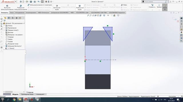Switch to Модель bottom tab
The width and height of the screenshot is (183, 102).
pyautogui.click(x=15, y=94)
